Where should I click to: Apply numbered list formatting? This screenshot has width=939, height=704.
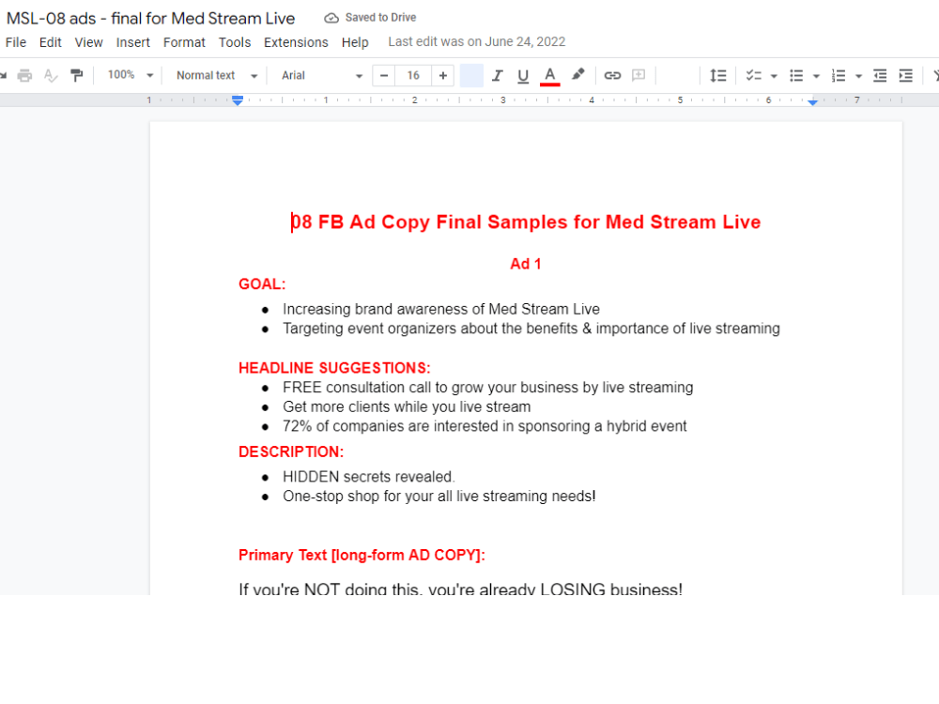point(839,75)
